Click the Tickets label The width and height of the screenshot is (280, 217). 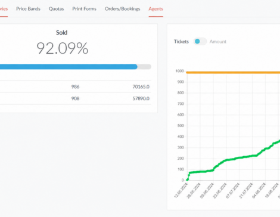[x=181, y=42]
